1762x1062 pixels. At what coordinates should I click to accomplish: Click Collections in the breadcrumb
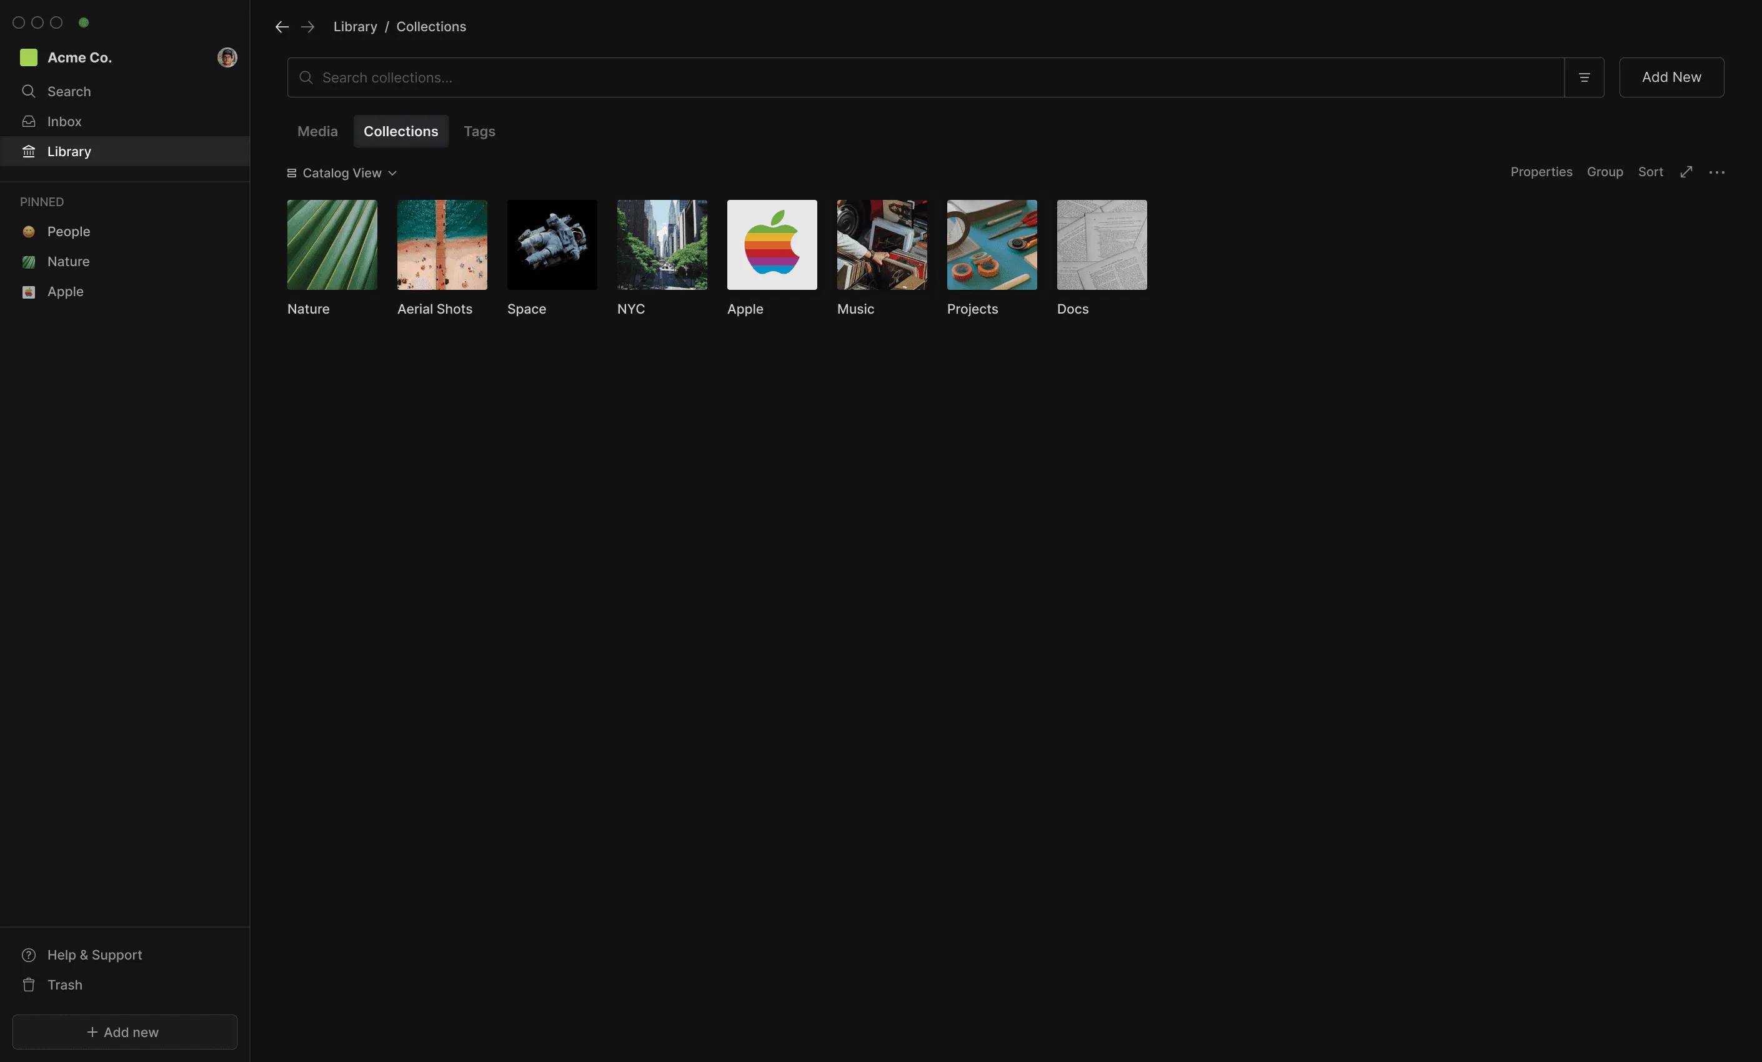point(431,26)
